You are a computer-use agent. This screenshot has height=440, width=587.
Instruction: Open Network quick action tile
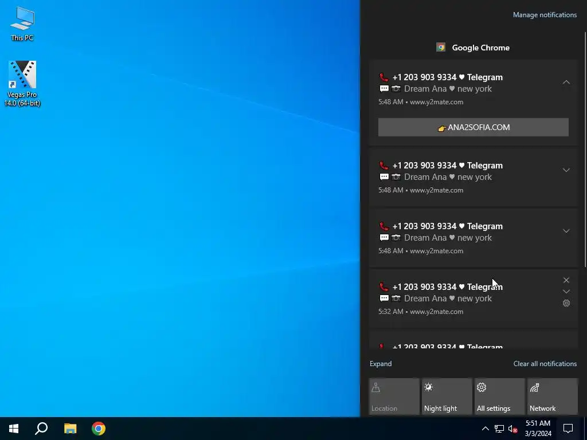(x=552, y=396)
